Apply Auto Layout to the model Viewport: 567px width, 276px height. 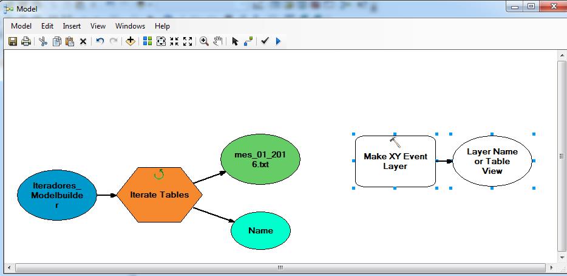click(x=147, y=41)
